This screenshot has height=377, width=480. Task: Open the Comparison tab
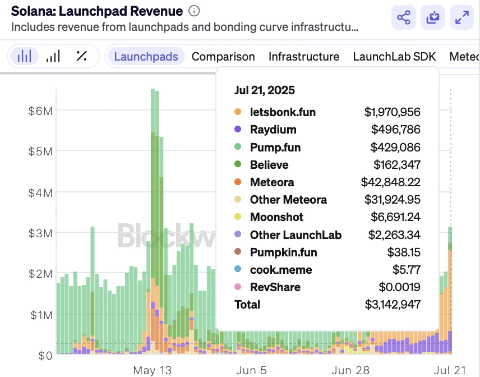pyautogui.click(x=223, y=57)
